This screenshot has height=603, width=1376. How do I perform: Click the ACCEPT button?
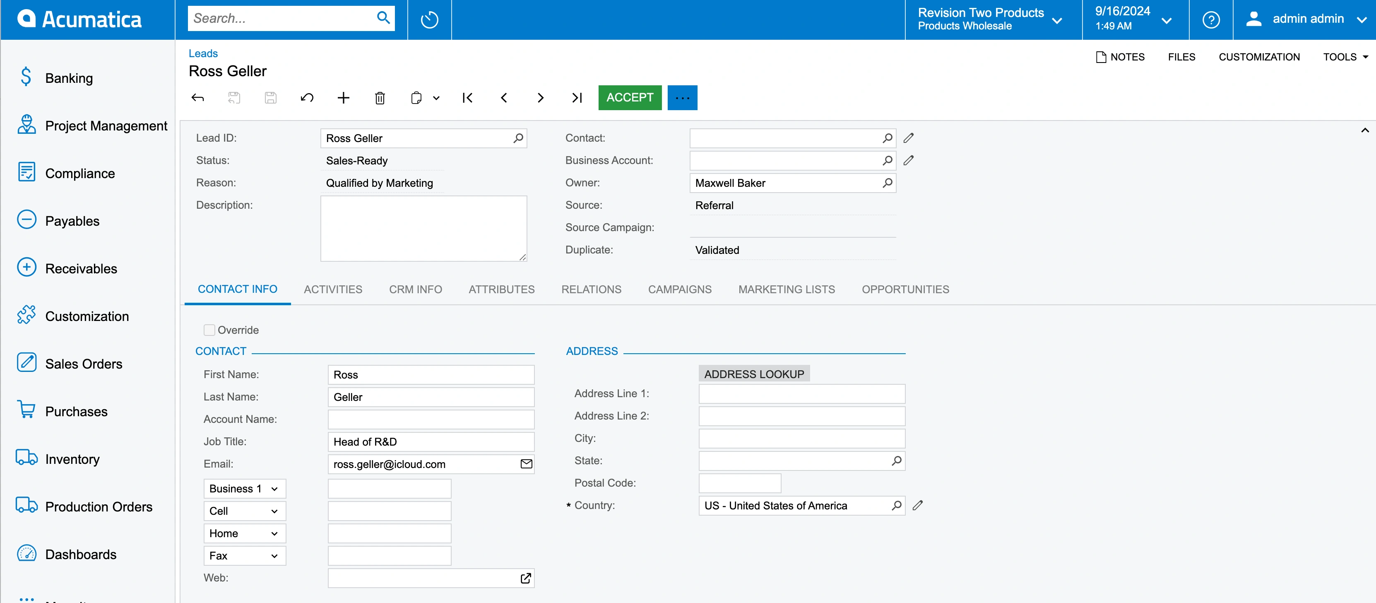[x=630, y=97]
